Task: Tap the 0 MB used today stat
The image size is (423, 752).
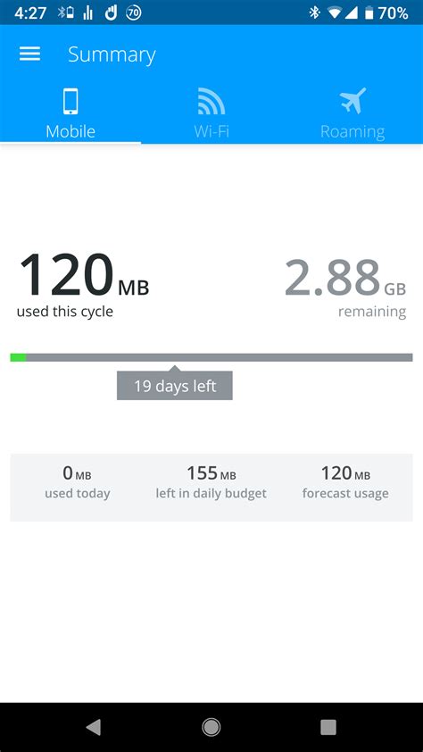Action: [77, 482]
